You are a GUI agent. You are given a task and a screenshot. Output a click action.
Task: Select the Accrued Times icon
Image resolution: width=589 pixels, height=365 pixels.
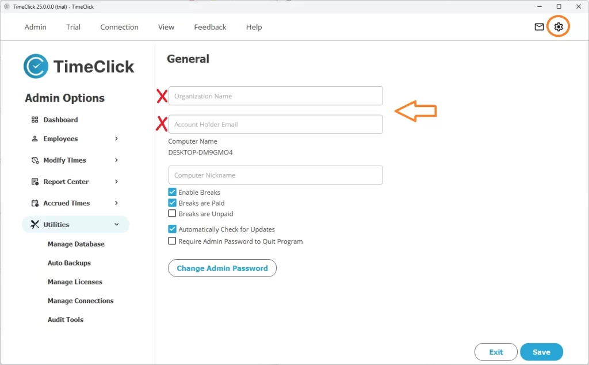pos(35,203)
